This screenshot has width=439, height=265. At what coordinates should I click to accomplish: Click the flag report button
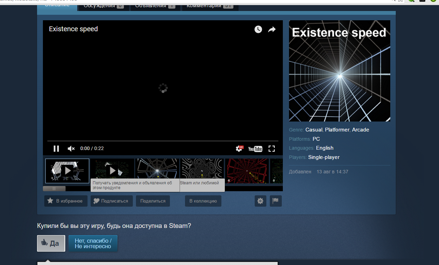click(276, 201)
